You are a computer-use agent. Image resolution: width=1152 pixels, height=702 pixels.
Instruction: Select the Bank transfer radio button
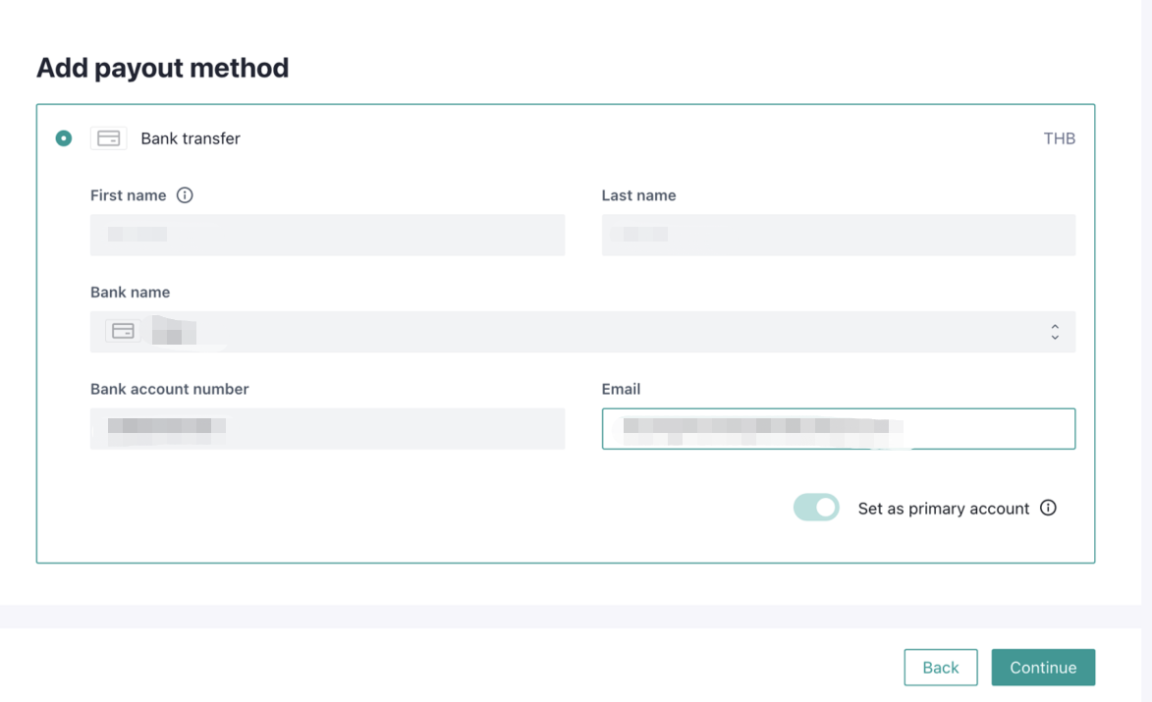[x=64, y=138]
